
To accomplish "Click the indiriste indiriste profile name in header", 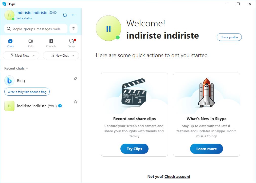I will [32, 13].
